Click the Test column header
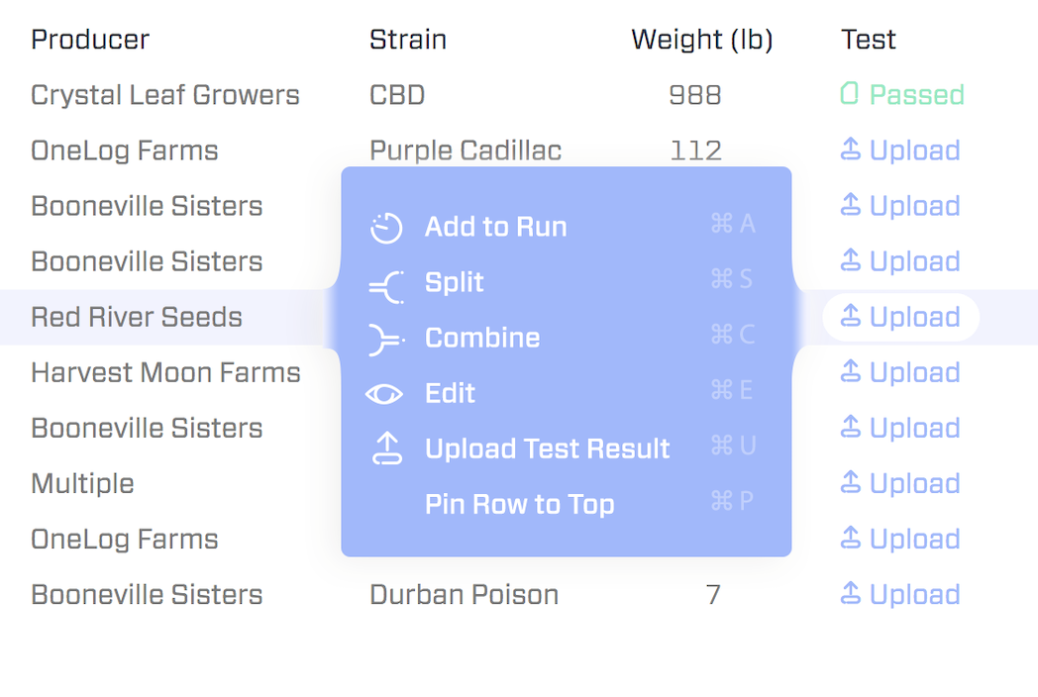1038x697 pixels. coord(868,40)
